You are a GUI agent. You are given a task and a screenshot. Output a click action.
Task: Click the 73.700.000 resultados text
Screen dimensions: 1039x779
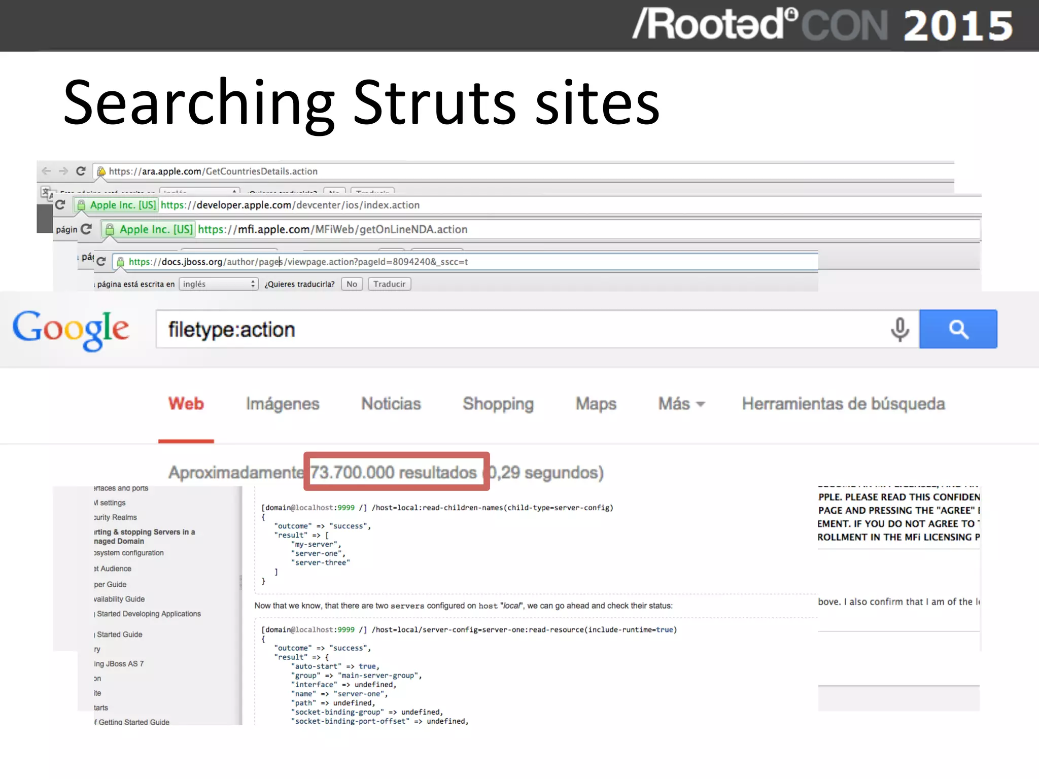(x=393, y=472)
